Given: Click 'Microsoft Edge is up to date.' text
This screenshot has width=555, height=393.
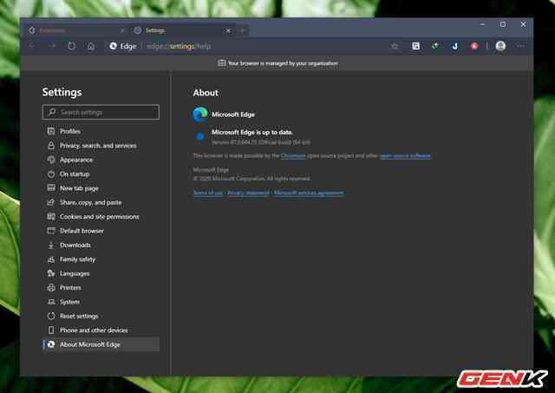Looking at the screenshot, I should click(x=252, y=132).
